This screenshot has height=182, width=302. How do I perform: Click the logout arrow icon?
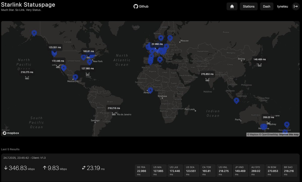[x=296, y=7]
